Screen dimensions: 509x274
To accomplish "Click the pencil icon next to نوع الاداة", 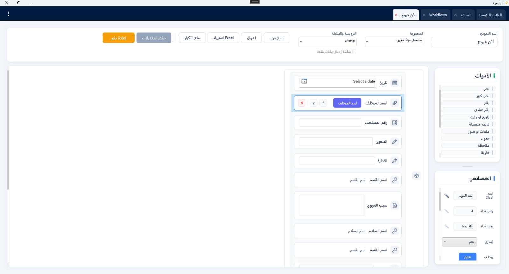I will pos(447,226).
